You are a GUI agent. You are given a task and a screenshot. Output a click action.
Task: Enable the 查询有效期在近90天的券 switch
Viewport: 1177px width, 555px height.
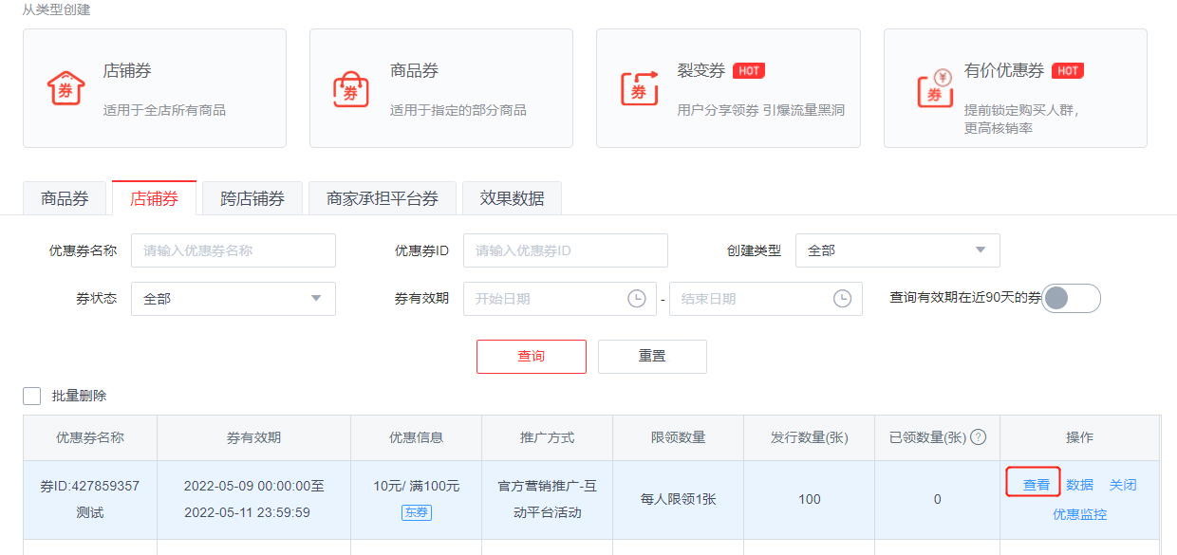click(1073, 298)
